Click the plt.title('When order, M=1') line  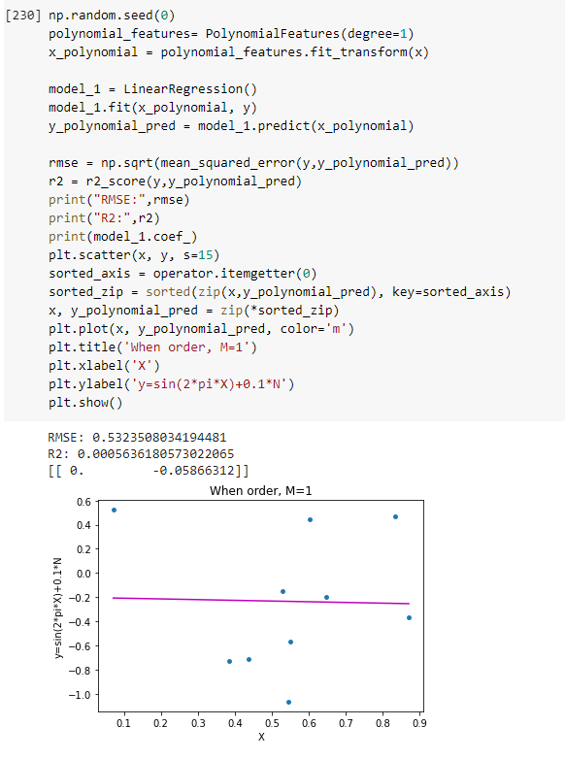152,347
